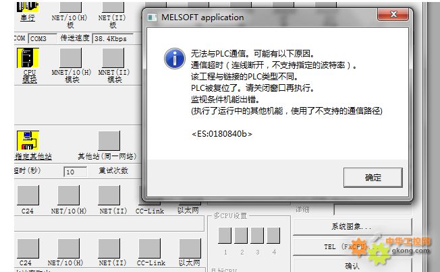Open the 系统图象... button

352,226
